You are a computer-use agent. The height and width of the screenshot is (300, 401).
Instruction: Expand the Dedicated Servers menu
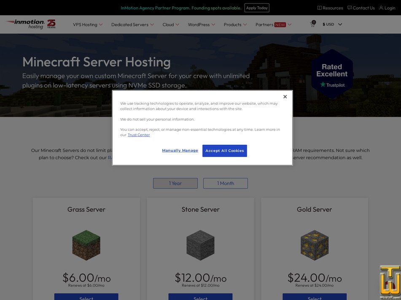point(132,24)
